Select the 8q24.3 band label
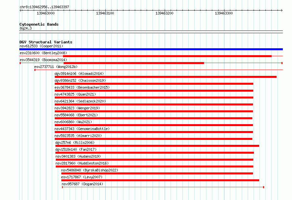Viewport: 292px width, 200px height. pos(26,28)
